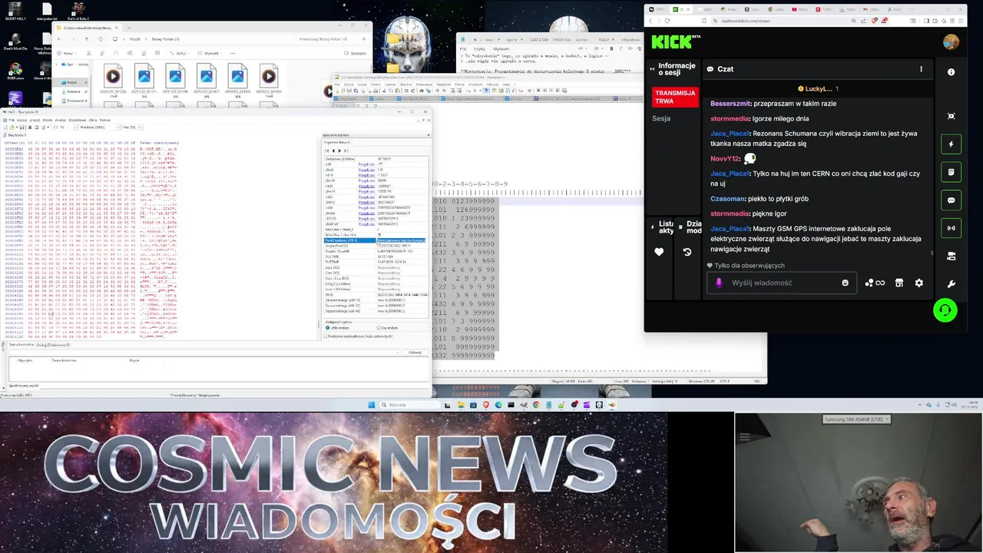Click username Czasoman in Kick chat
Viewport: 983px width, 553px height.
[727, 199]
